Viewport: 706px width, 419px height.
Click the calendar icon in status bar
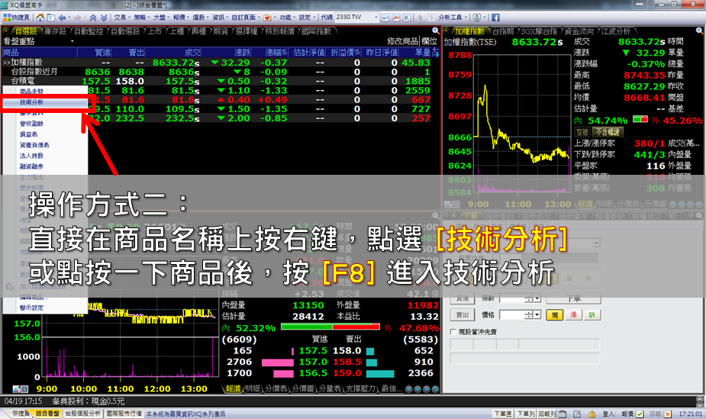tap(560, 413)
